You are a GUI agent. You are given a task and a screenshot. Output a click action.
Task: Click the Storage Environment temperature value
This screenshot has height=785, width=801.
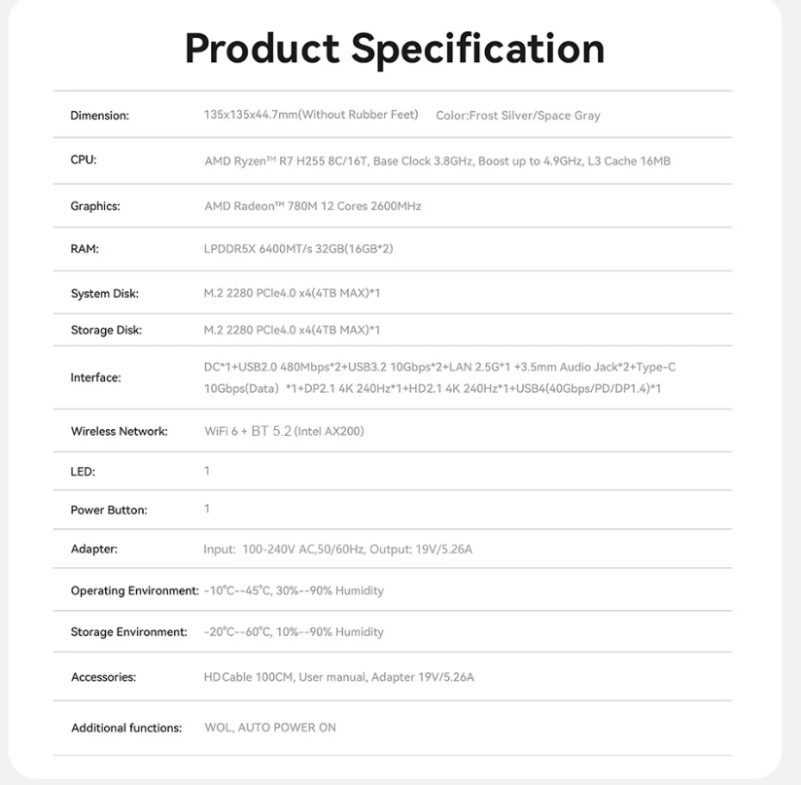(x=294, y=632)
